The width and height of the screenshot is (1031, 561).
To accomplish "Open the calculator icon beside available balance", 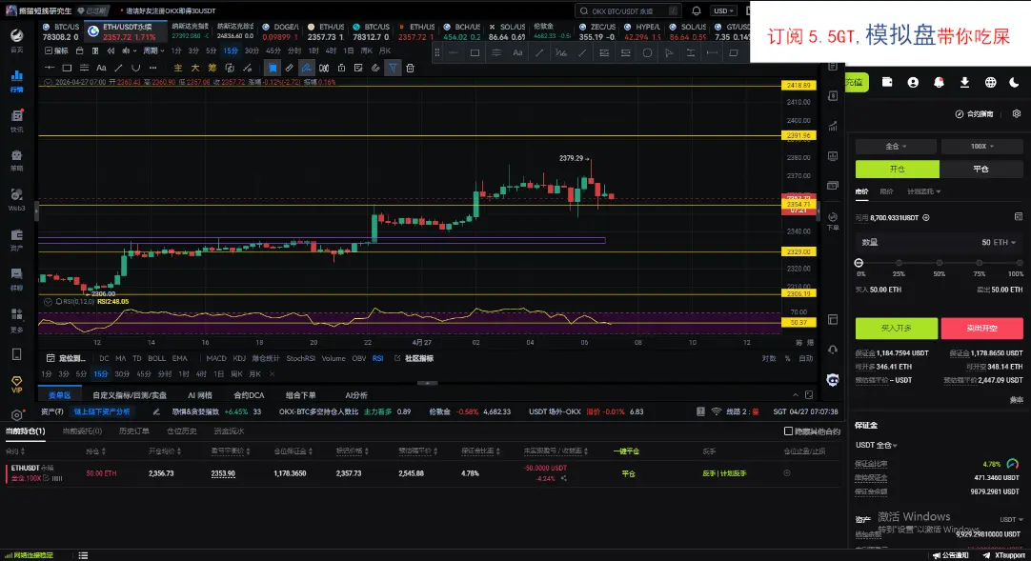I will [1018, 217].
